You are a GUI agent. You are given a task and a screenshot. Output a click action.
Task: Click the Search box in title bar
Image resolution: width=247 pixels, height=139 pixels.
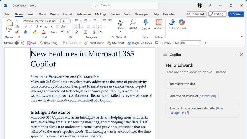(x=125, y=5)
